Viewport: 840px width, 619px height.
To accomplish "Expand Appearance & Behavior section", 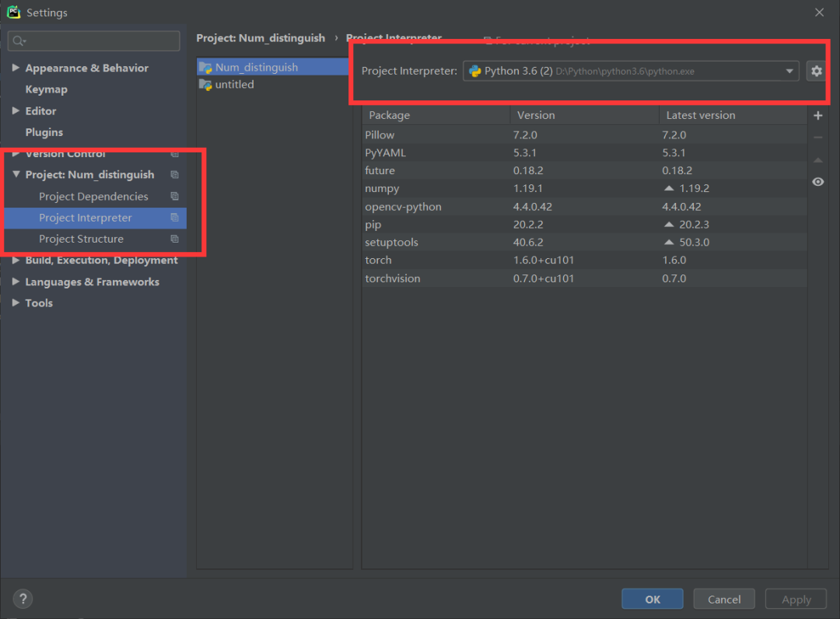I will [16, 68].
